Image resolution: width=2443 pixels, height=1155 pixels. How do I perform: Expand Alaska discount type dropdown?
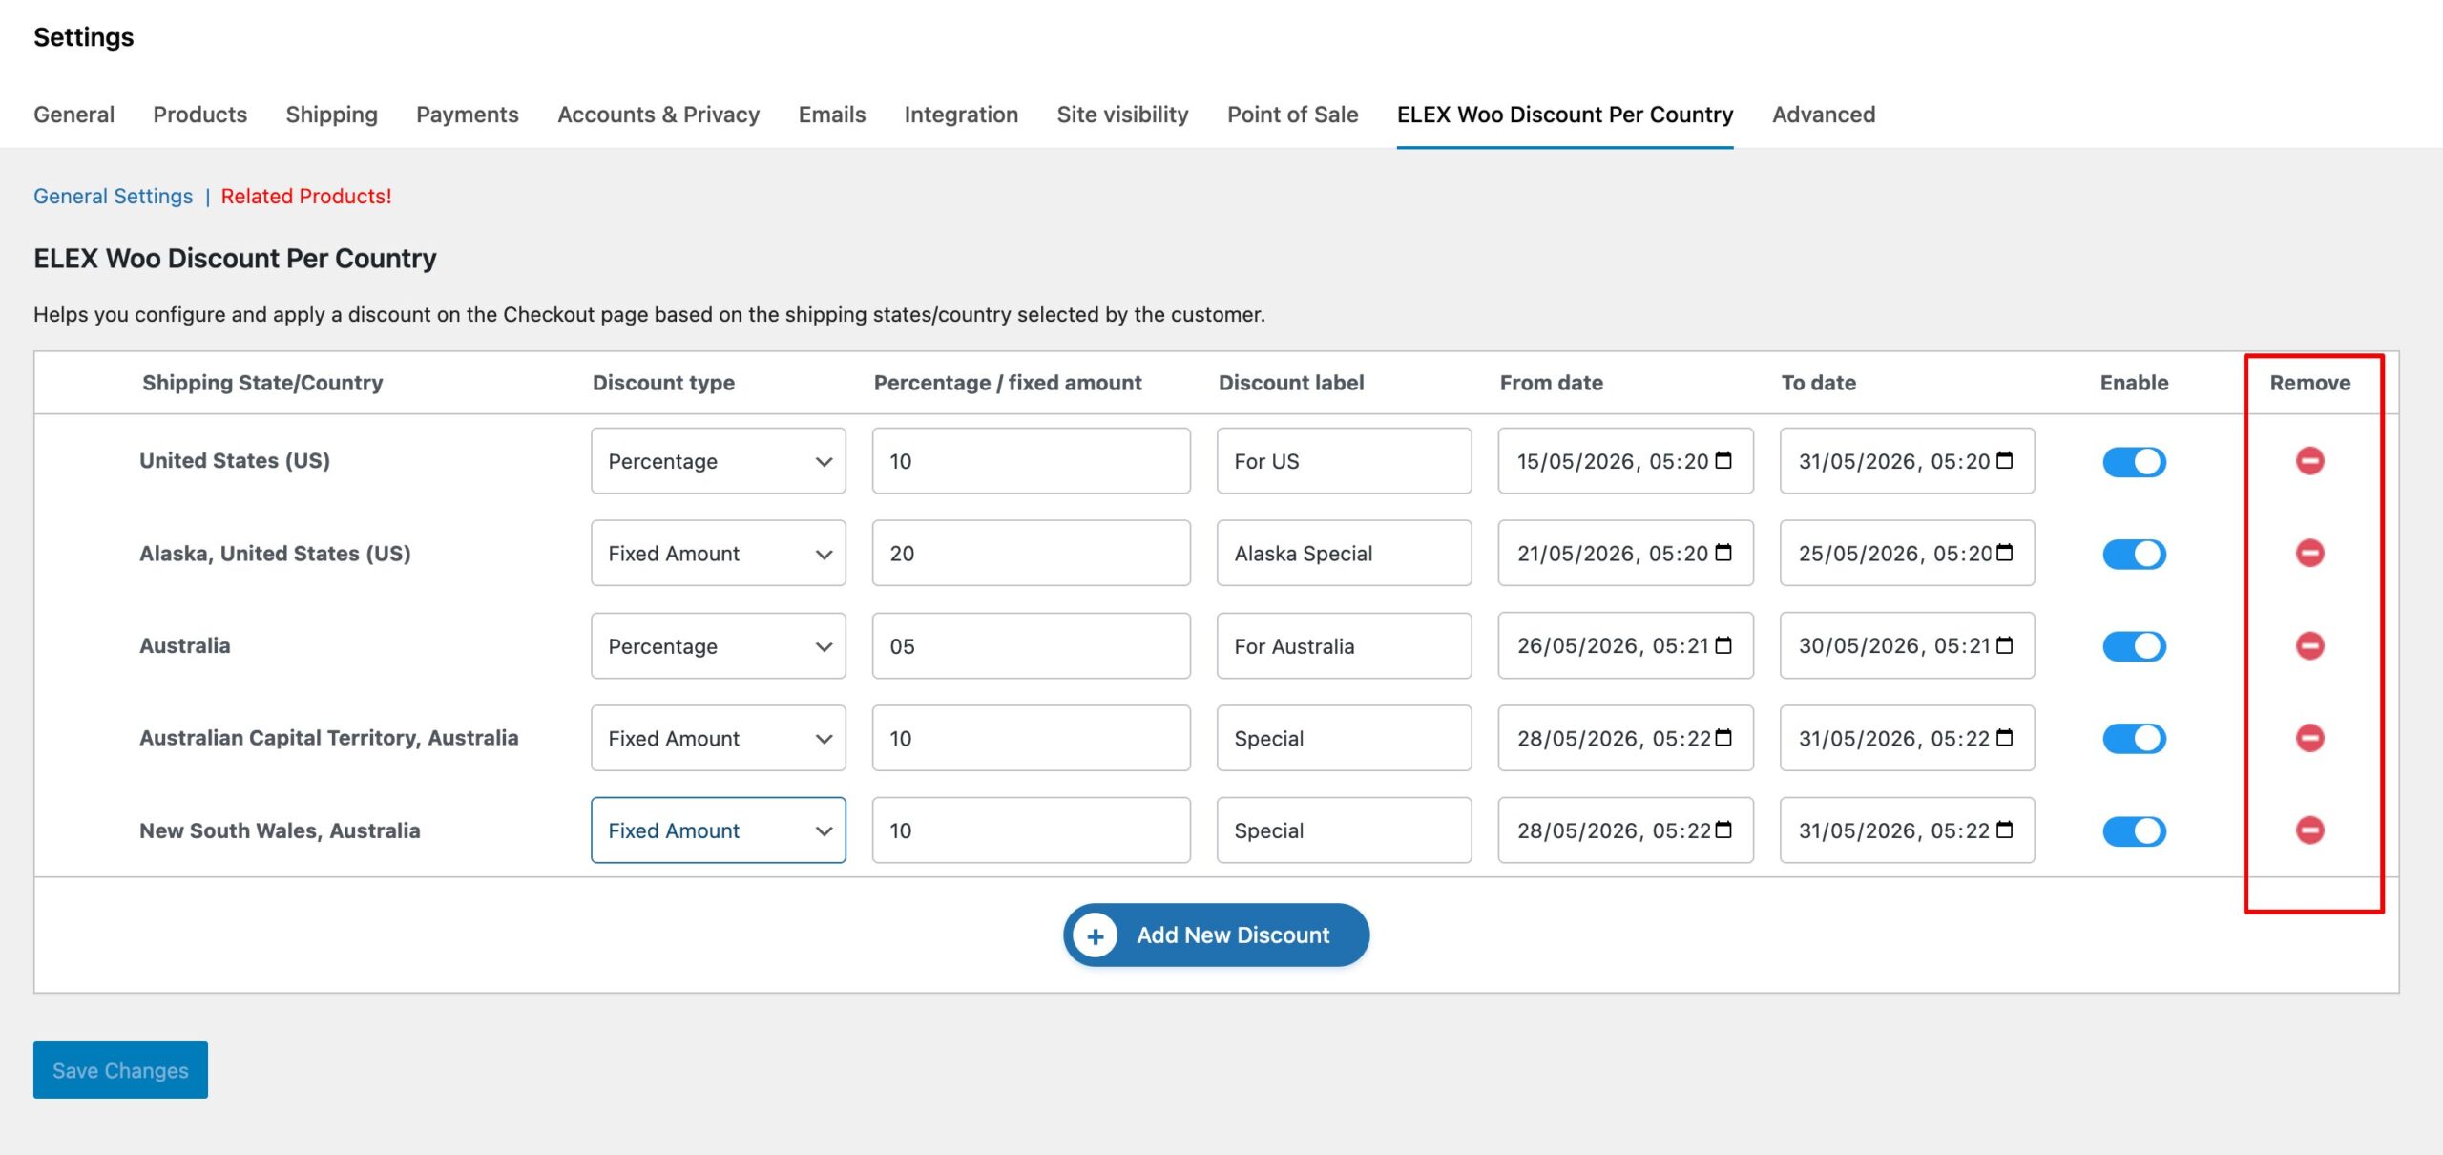tap(718, 554)
